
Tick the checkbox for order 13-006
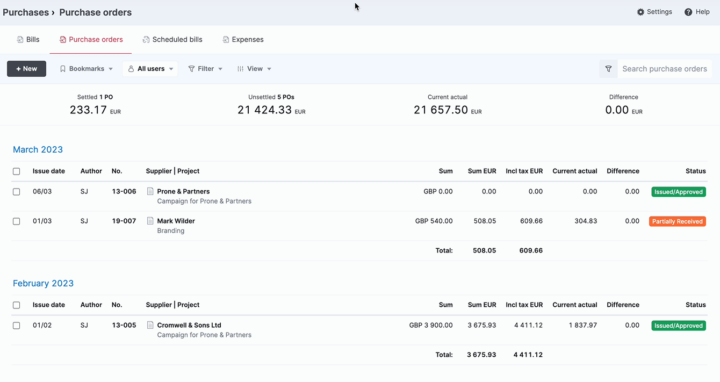(x=17, y=192)
